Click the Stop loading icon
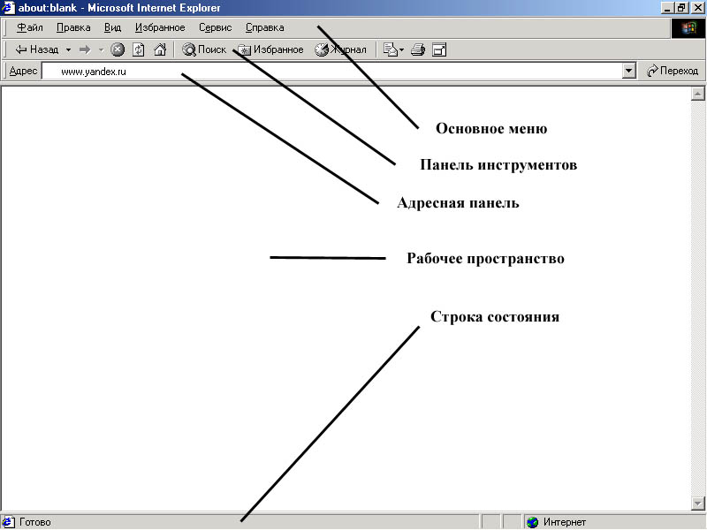The image size is (707, 530). tap(118, 49)
